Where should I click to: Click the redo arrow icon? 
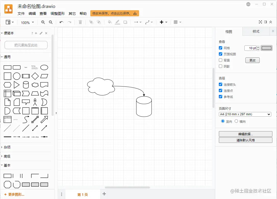(69, 22)
